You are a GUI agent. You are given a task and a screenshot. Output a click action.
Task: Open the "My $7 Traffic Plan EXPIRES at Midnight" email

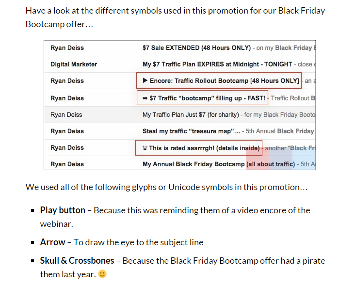click(x=217, y=64)
